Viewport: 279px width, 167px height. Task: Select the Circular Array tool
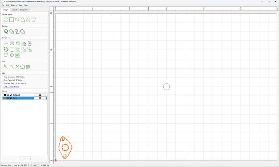click(x=12, y=55)
